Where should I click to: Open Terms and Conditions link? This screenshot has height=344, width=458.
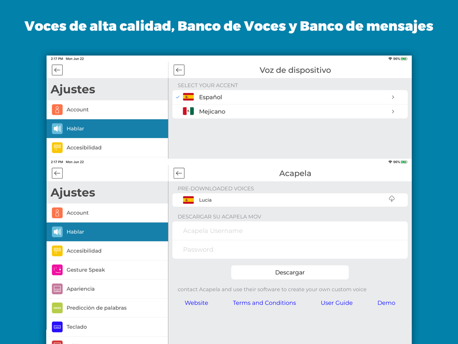coord(264,303)
